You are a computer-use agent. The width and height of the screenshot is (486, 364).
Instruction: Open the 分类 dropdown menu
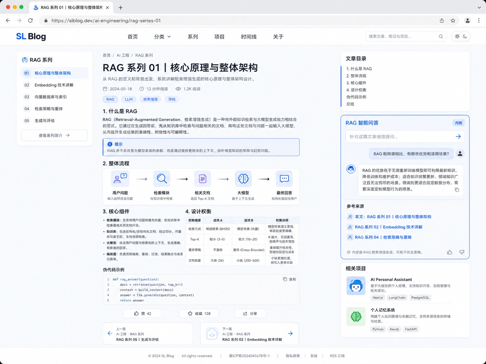pos(162,37)
